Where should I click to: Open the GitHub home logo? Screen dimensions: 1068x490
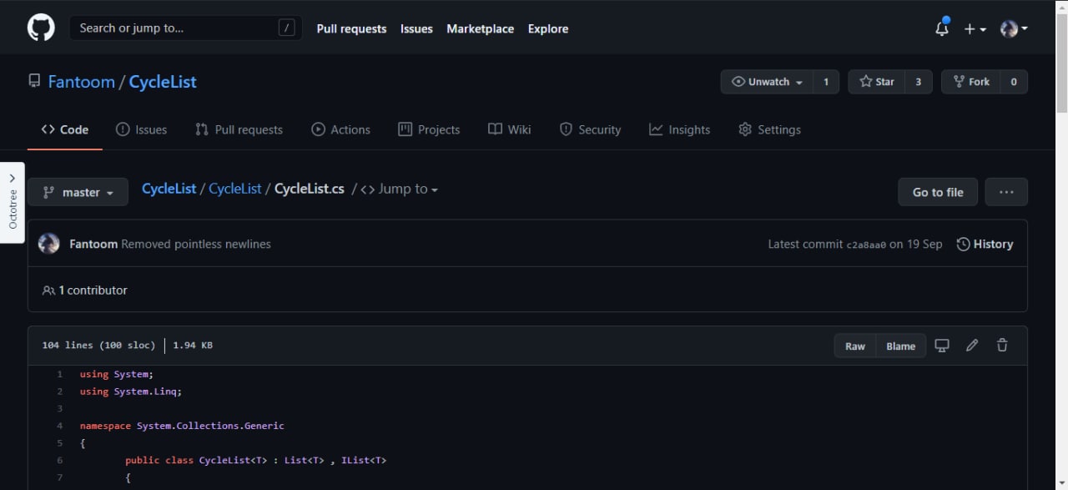tap(41, 28)
